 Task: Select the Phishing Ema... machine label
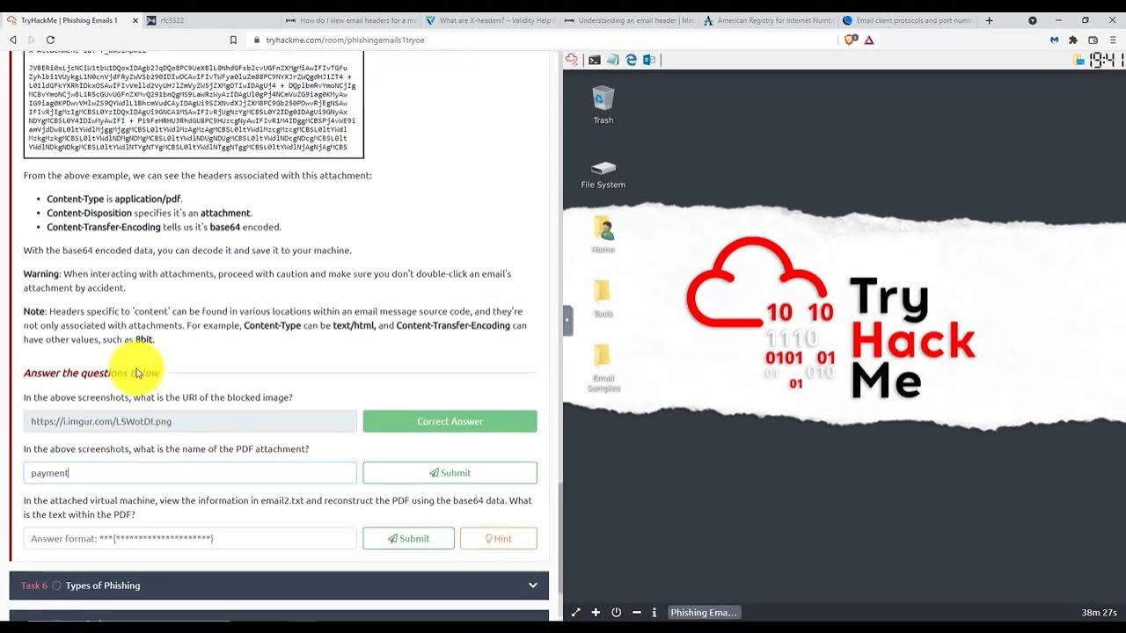(x=704, y=612)
